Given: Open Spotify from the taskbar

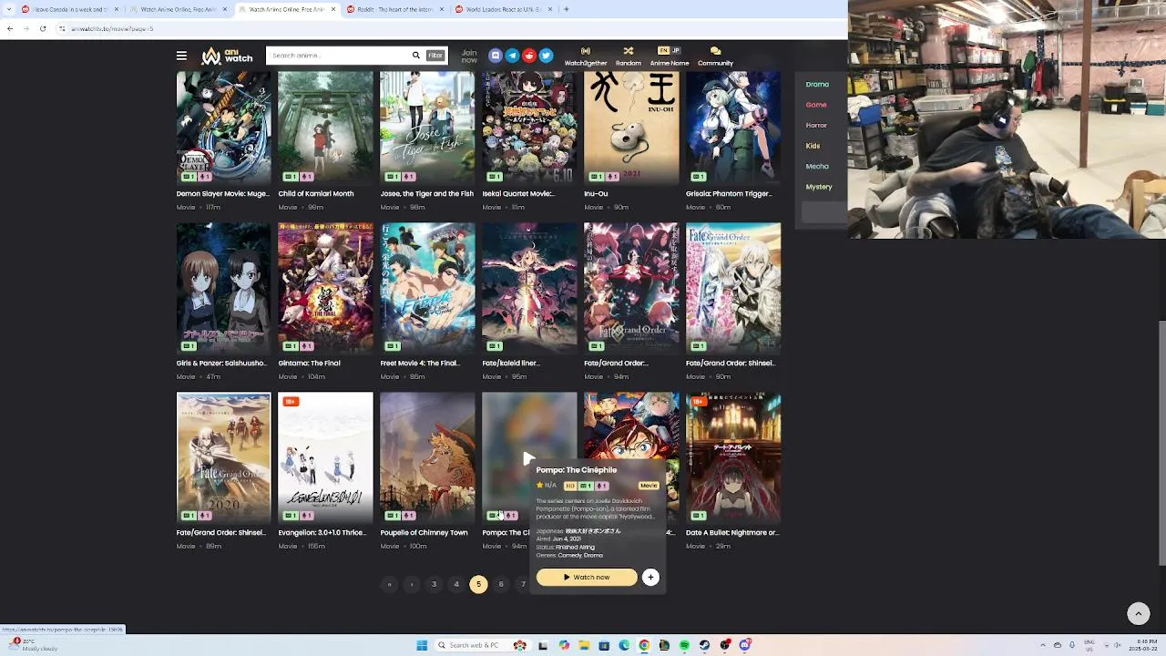Looking at the screenshot, I should point(684,645).
